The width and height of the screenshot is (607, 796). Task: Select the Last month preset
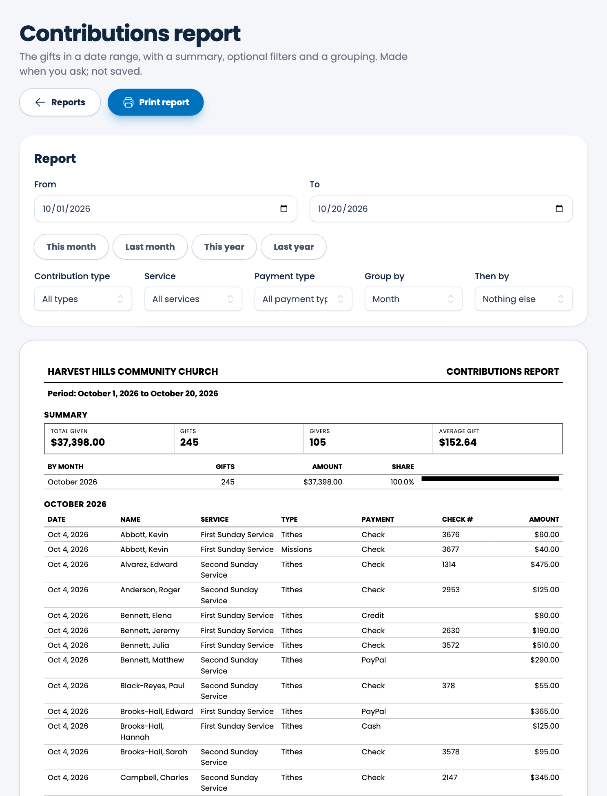pyautogui.click(x=150, y=247)
